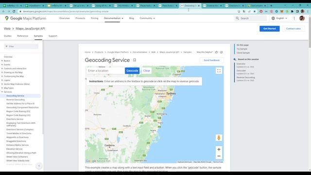Open the page's three-dot options menu
The image size is (311, 175).
(x=294, y=18)
